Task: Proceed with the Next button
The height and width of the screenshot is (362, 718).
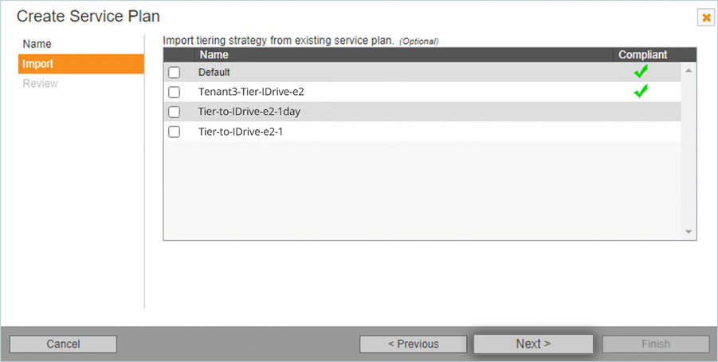Action: 533,344
